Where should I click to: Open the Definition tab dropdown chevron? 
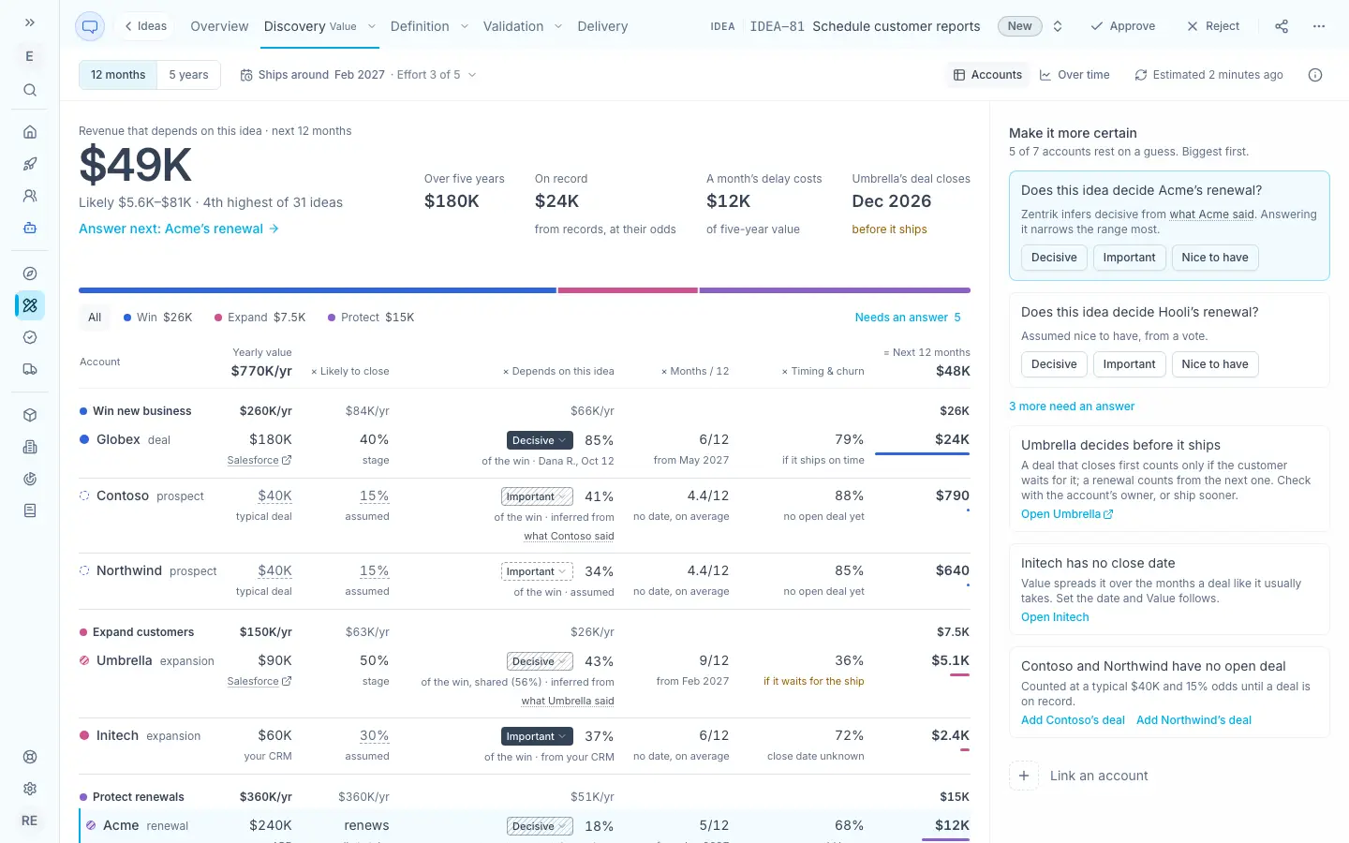(465, 26)
